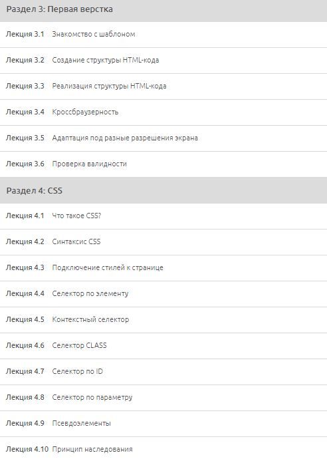Open lecture 4.9 Псевдоэлементы
The image size is (327, 459).
[163, 423]
